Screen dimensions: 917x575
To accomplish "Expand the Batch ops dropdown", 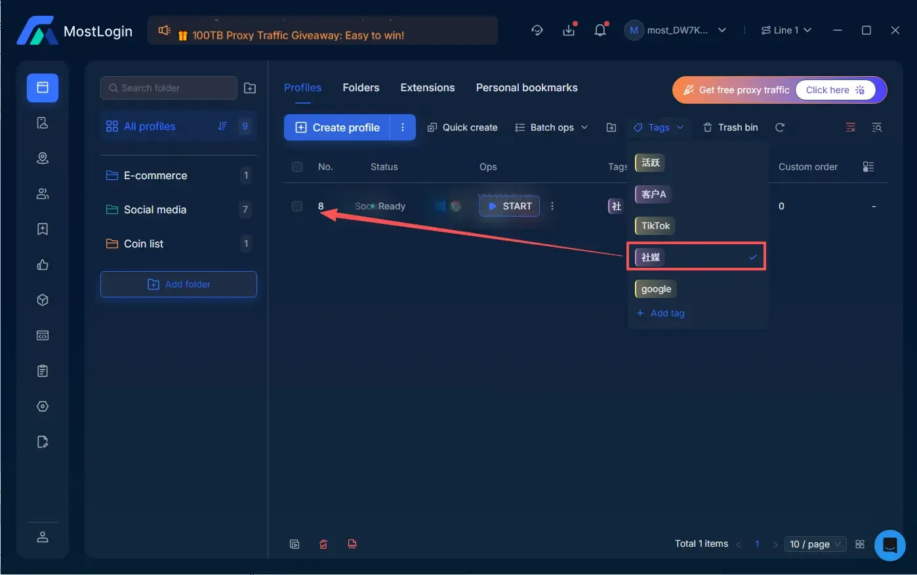I will click(551, 127).
